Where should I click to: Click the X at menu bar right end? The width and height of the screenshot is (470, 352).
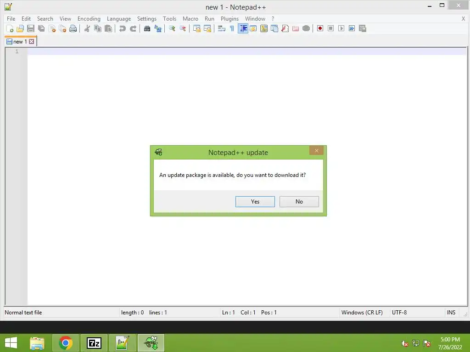463,18
